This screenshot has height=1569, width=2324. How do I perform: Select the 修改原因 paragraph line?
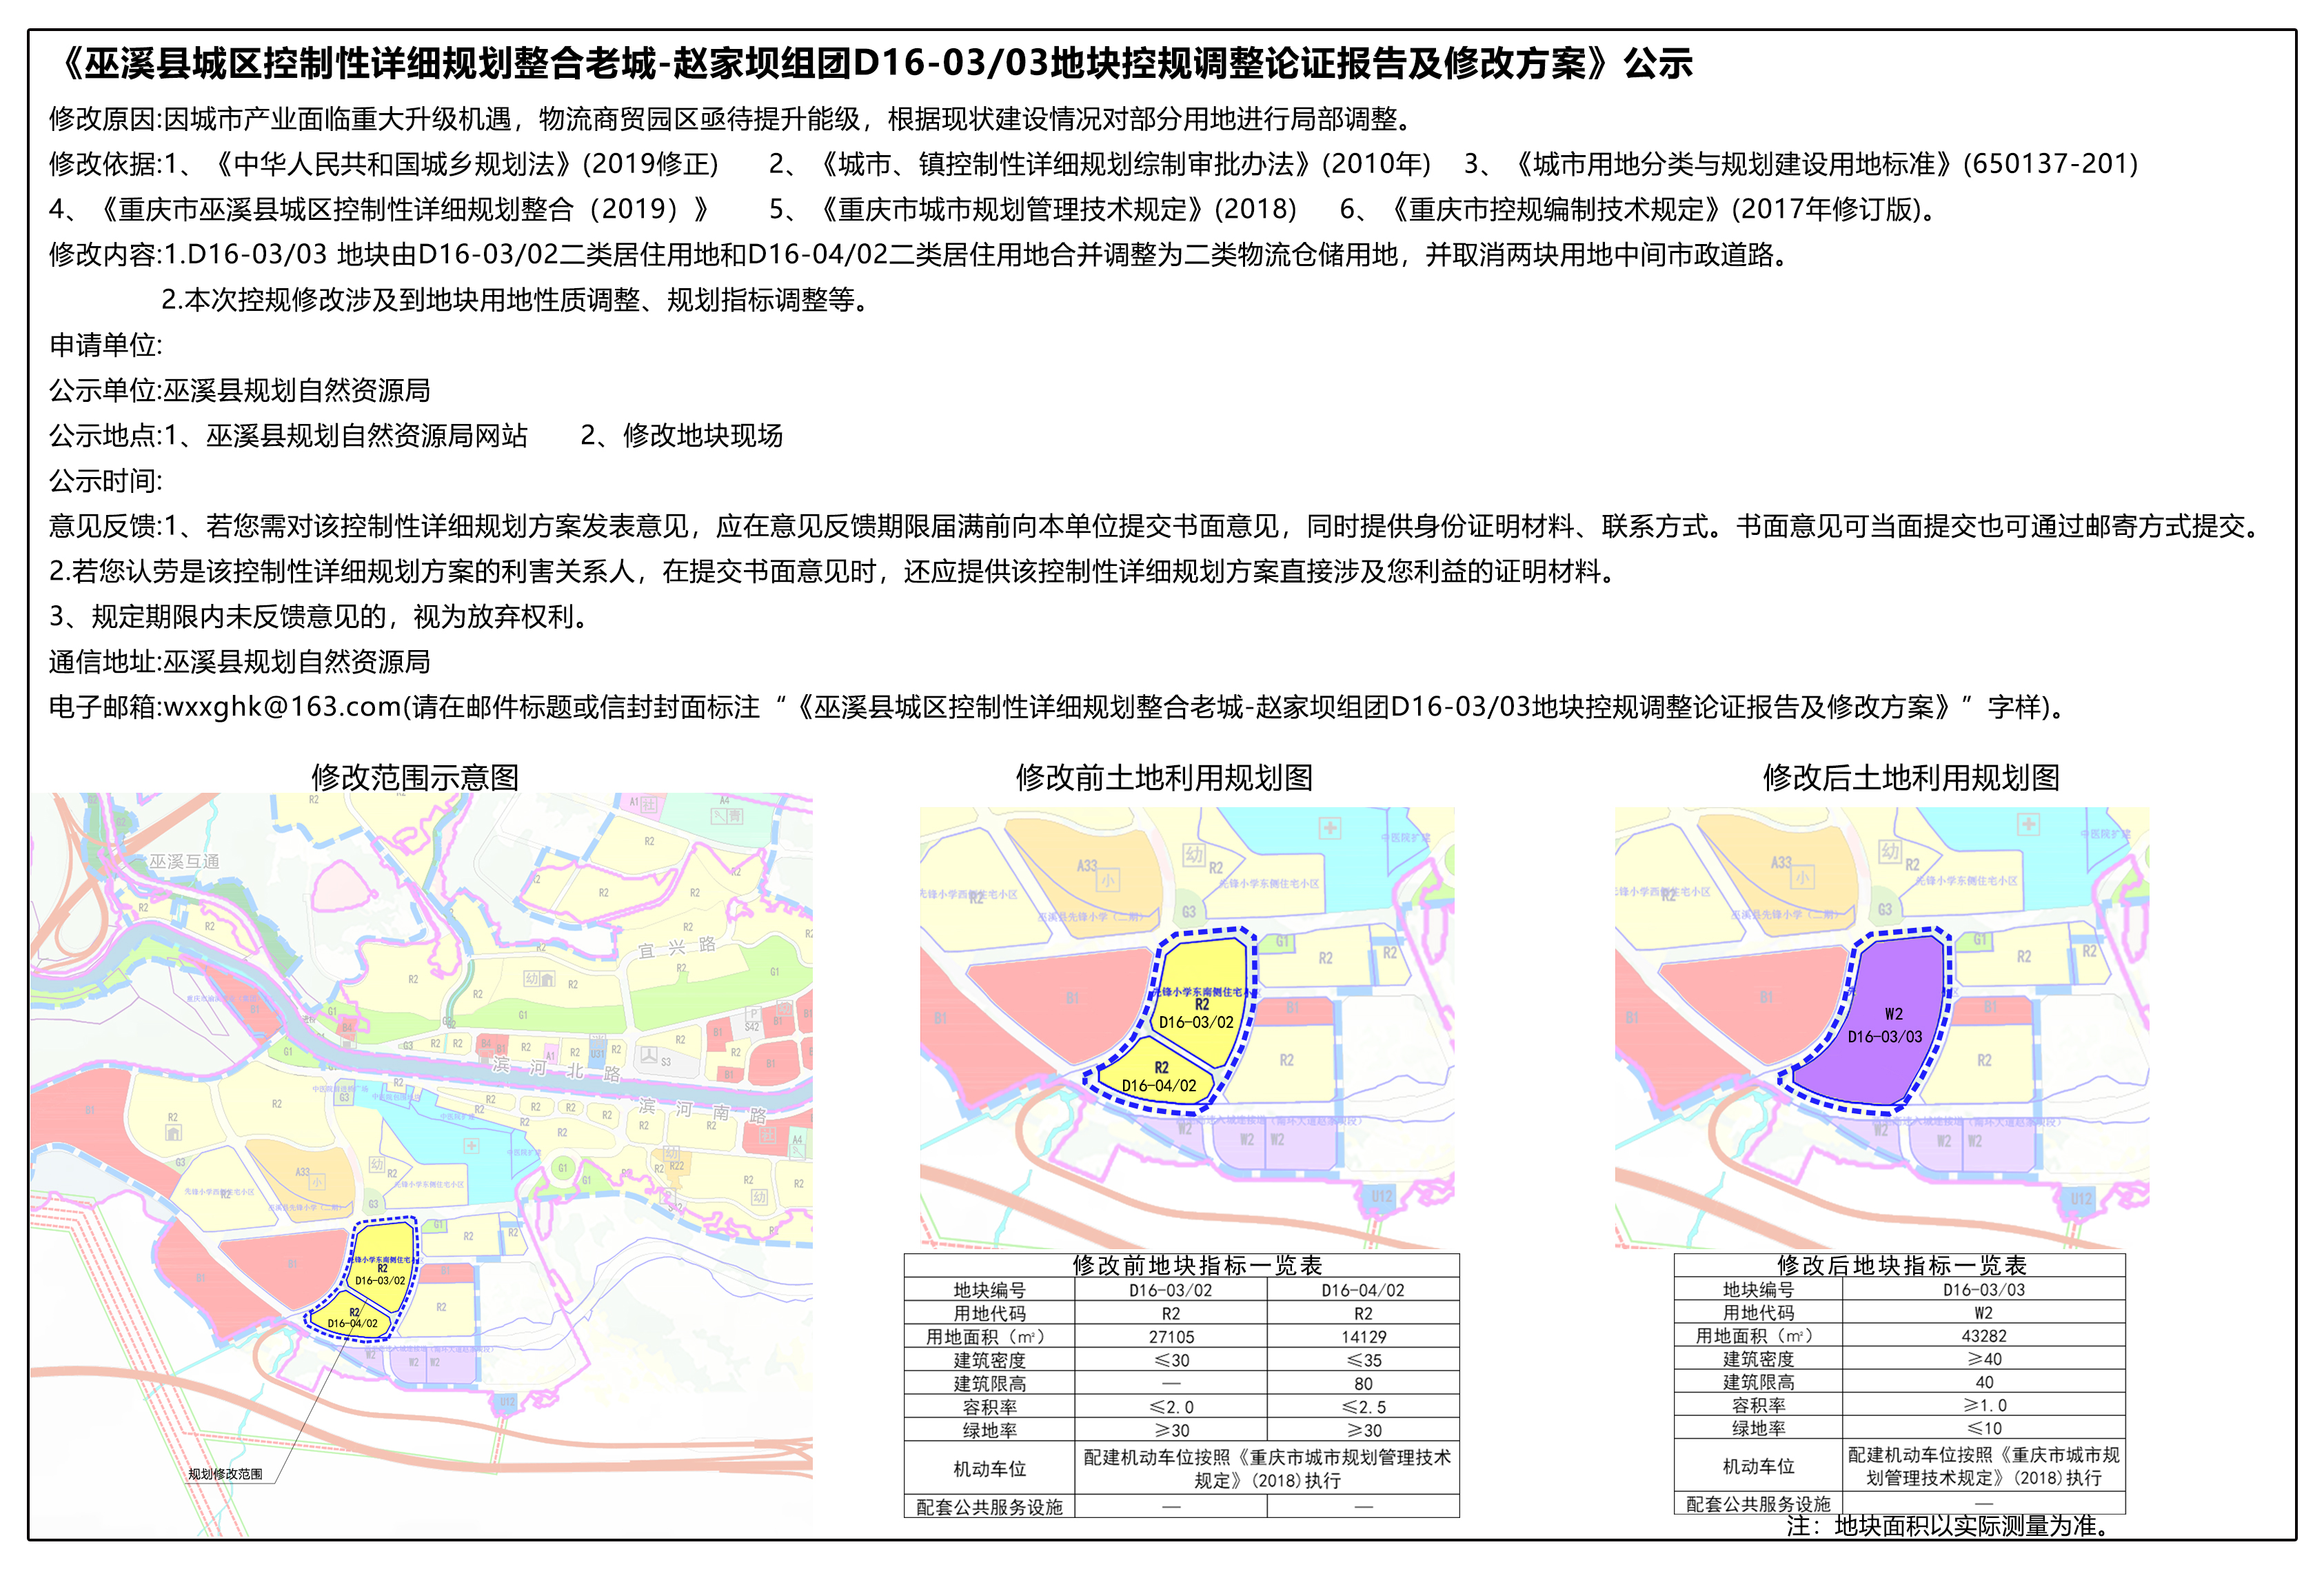point(733,119)
